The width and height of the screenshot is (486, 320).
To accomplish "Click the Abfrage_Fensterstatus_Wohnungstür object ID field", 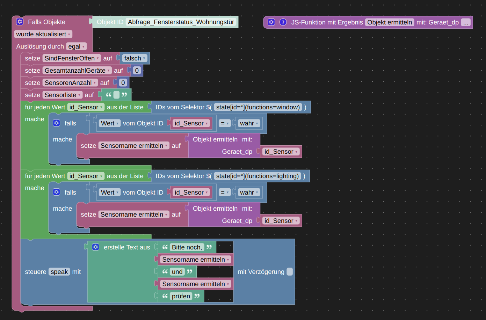I will point(181,22).
